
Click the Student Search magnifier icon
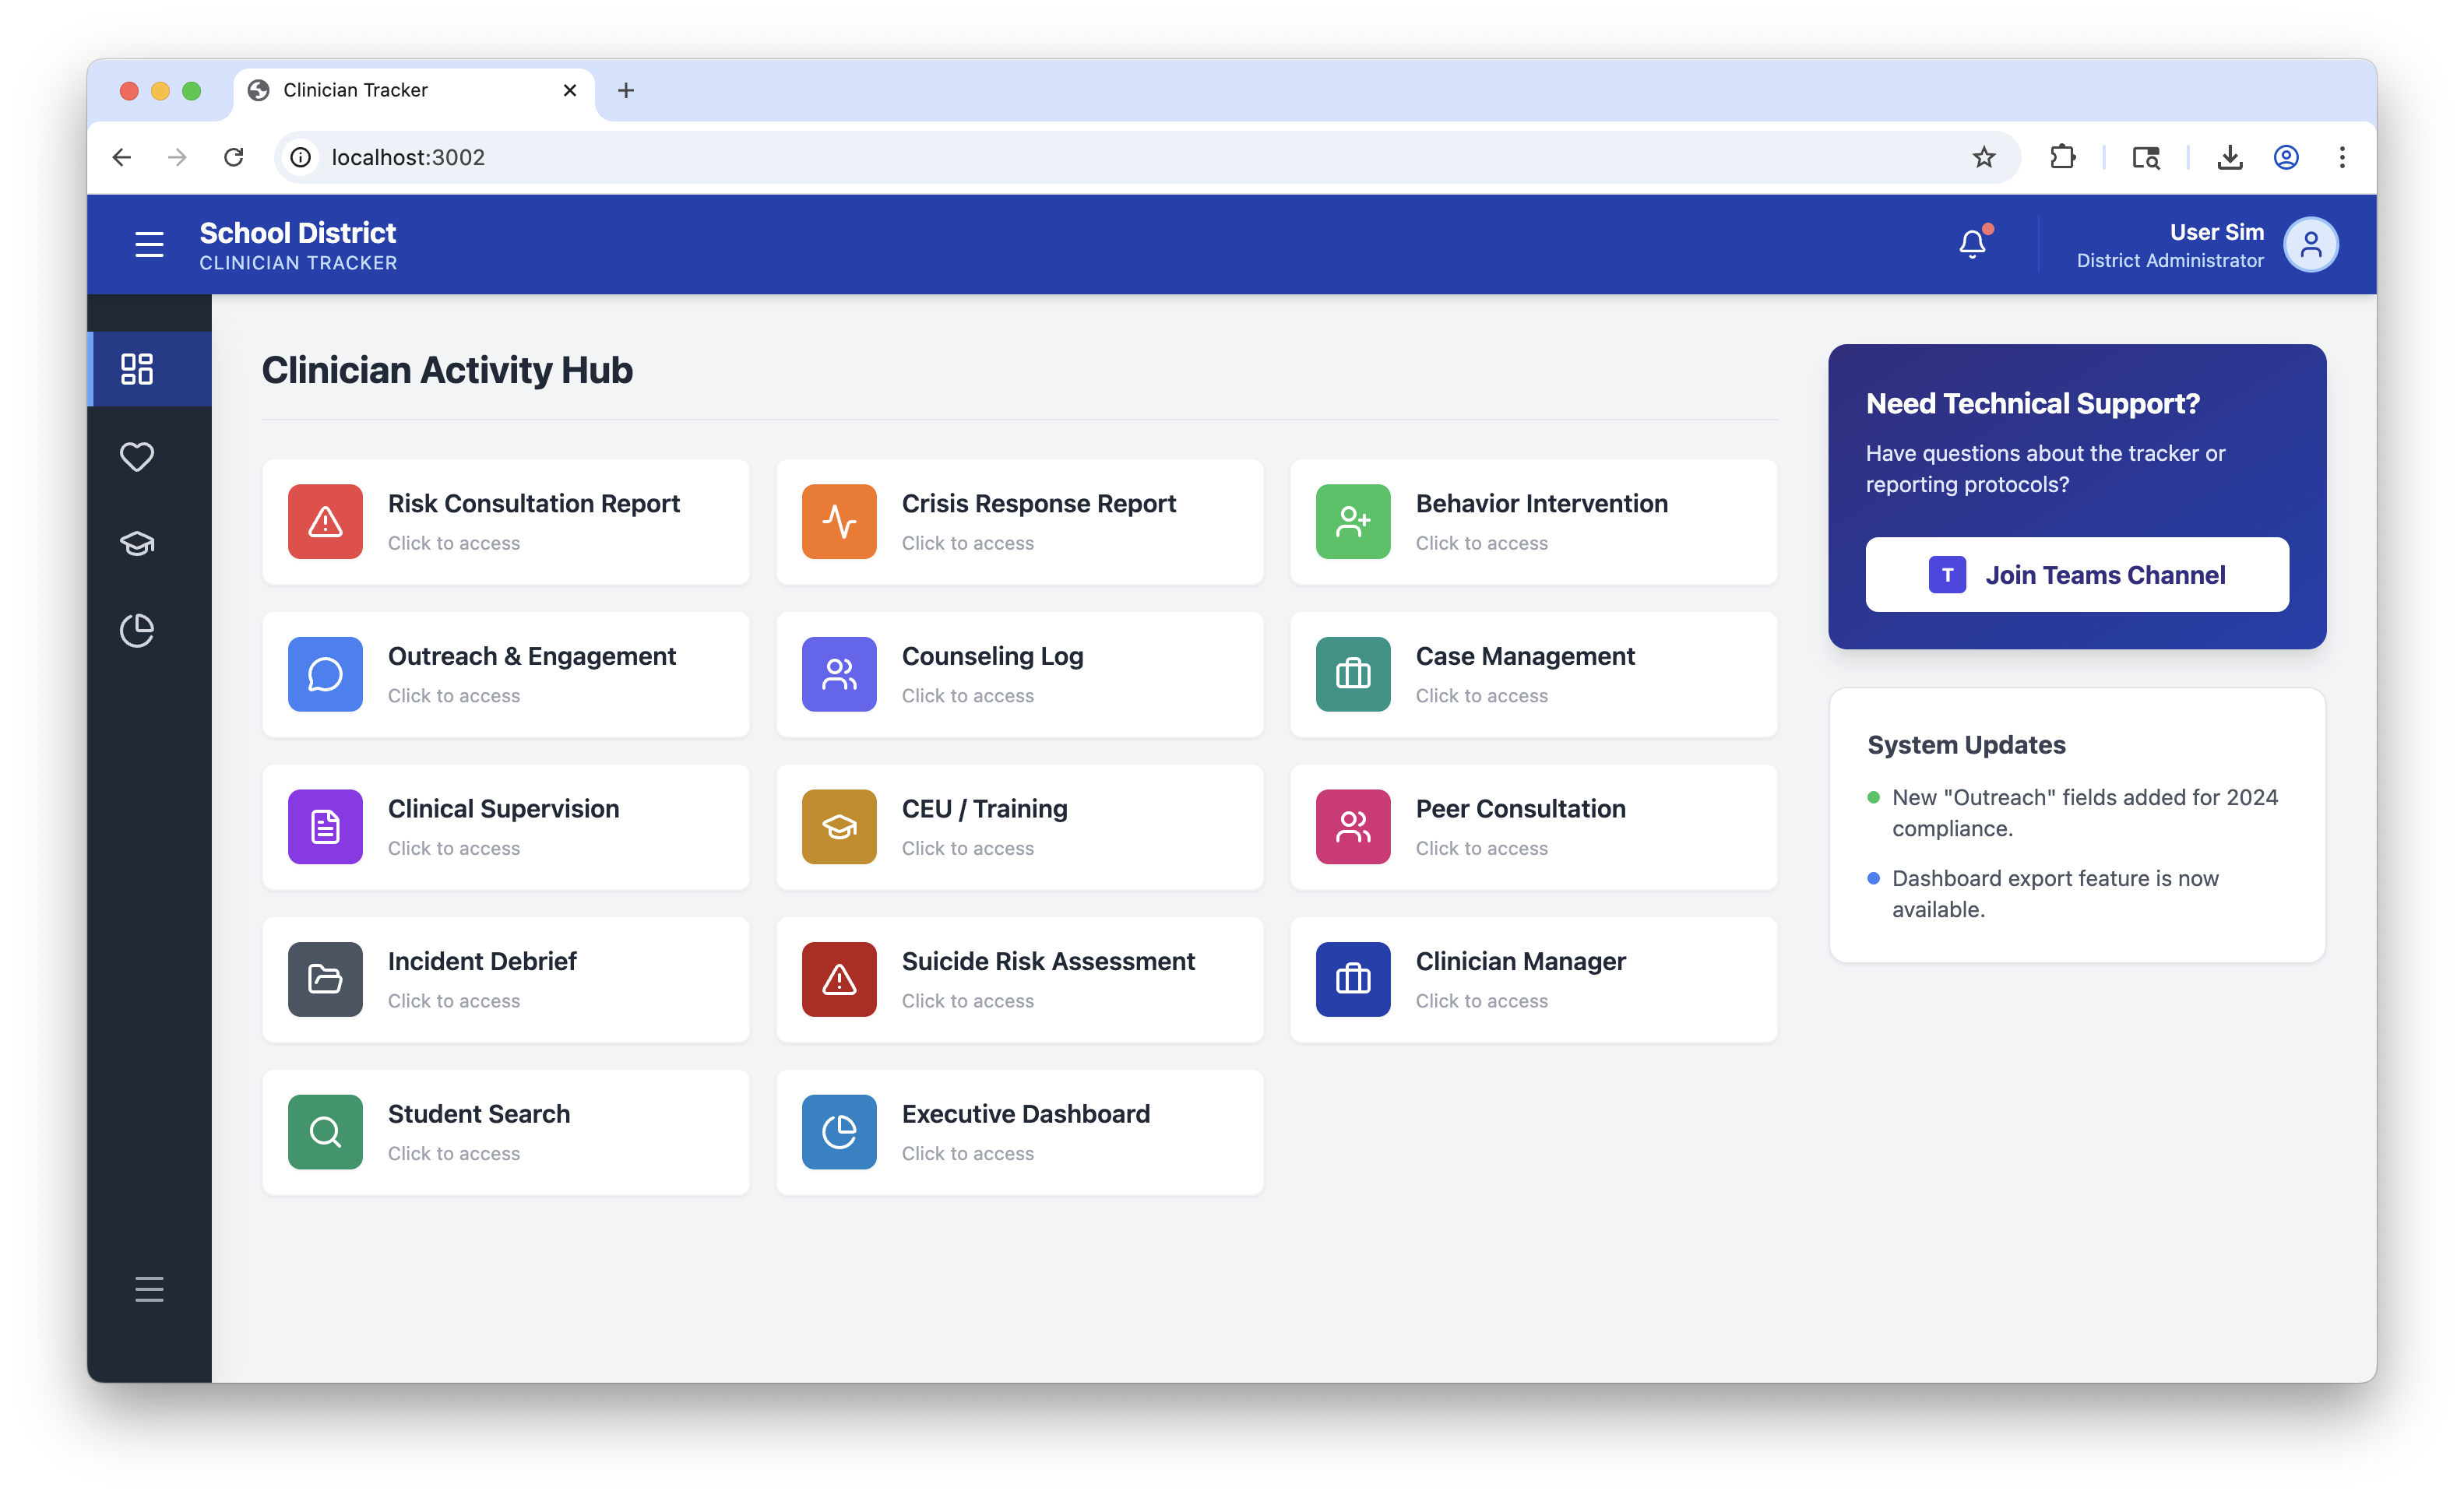[x=324, y=1132]
